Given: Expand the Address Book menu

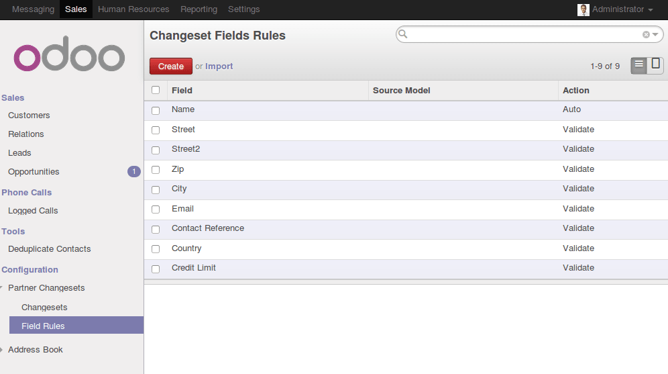Looking at the screenshot, I should click(x=35, y=350).
